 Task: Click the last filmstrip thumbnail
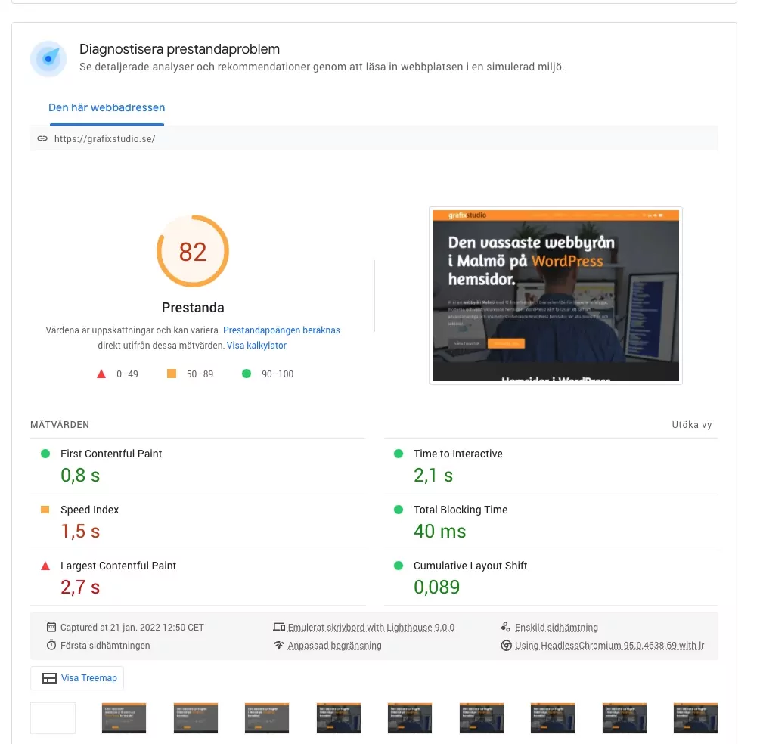pyautogui.click(x=696, y=718)
